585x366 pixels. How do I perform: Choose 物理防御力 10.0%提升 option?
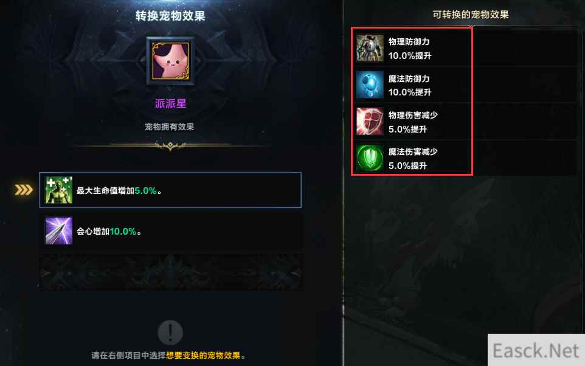point(412,49)
